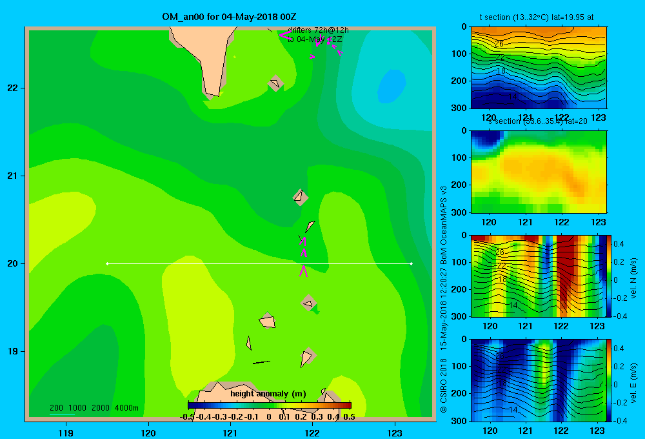Screen dimensions: 645x439
Task: Click the island near 19.5N directly below the section line
Action: pos(309,303)
